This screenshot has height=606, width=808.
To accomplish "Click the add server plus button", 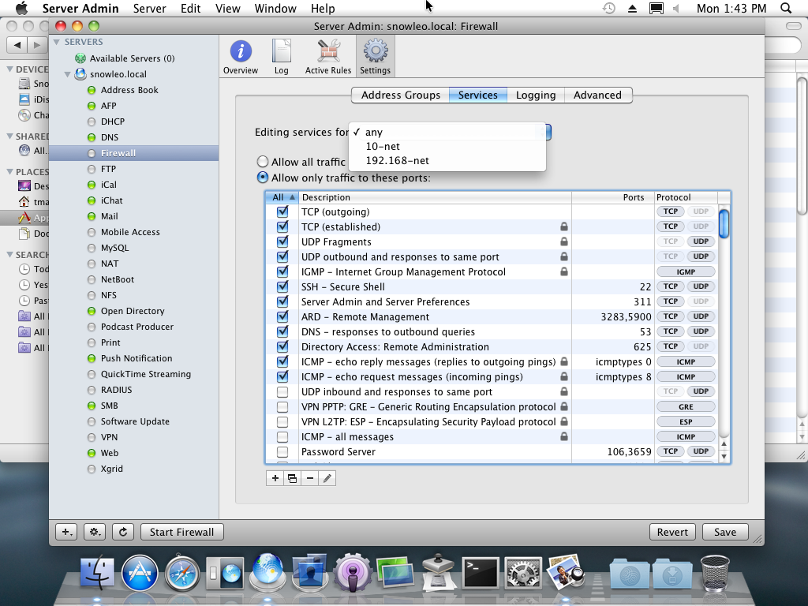I will pos(66,532).
